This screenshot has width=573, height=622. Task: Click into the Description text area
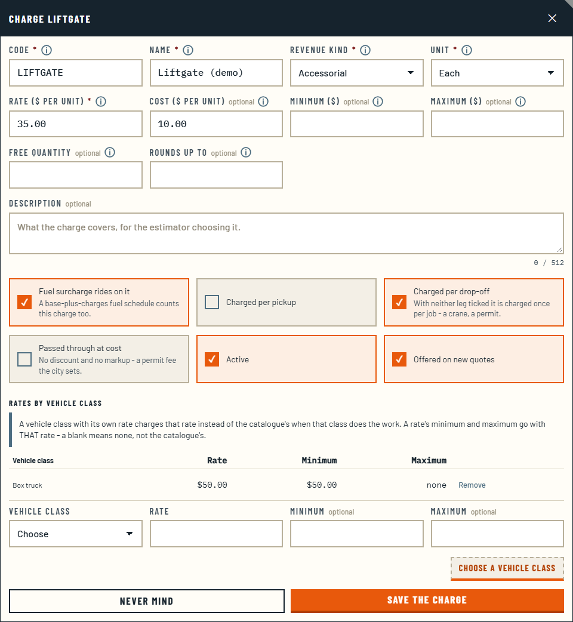[x=286, y=233]
